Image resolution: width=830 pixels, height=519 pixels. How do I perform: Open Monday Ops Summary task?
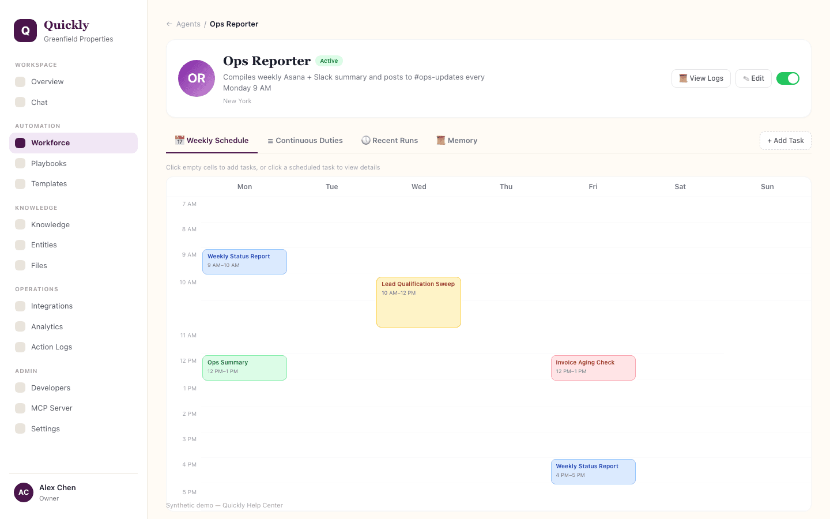click(x=244, y=368)
